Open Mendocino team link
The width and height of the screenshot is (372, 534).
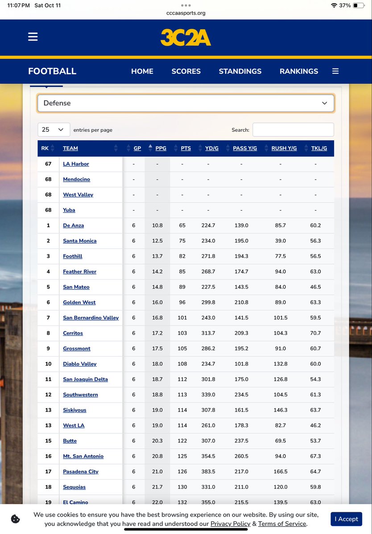tap(76, 179)
